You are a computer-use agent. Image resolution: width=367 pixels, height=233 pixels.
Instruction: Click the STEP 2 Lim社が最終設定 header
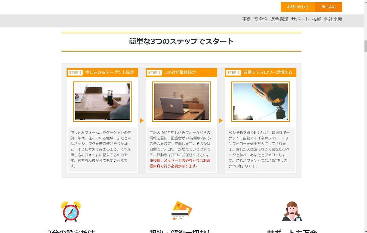pos(181,73)
